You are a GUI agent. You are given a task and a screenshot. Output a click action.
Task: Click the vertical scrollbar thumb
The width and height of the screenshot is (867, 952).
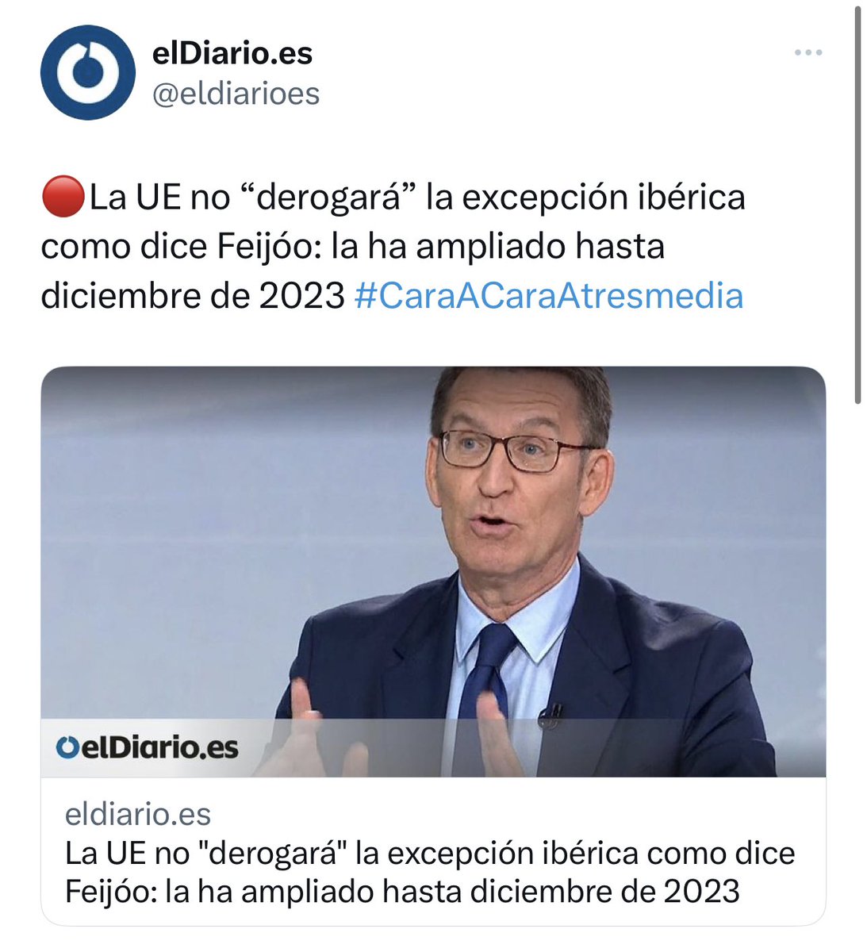[857, 205]
